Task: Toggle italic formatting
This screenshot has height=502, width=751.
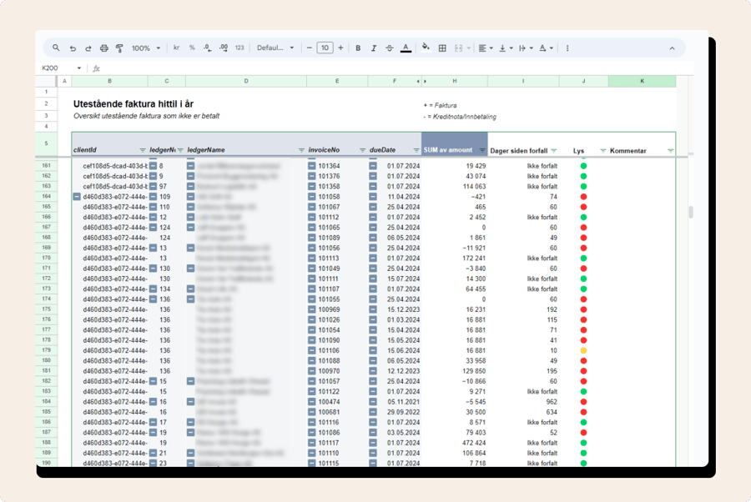Action: [374, 48]
